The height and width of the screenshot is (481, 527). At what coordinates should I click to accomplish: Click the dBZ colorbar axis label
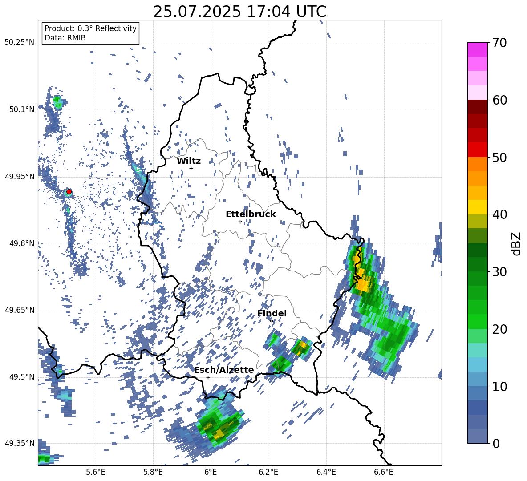pos(517,243)
